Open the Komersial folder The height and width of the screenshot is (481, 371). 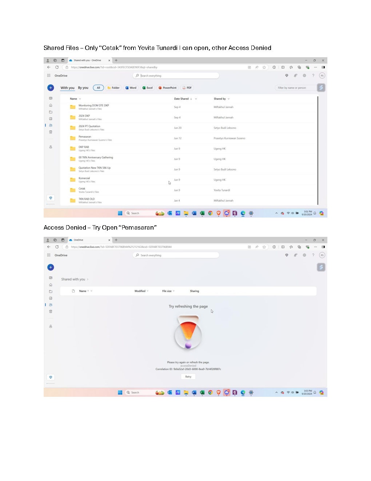pos(84,178)
